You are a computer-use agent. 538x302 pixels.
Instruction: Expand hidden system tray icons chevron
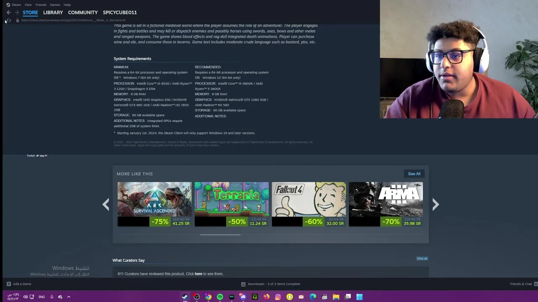69,297
